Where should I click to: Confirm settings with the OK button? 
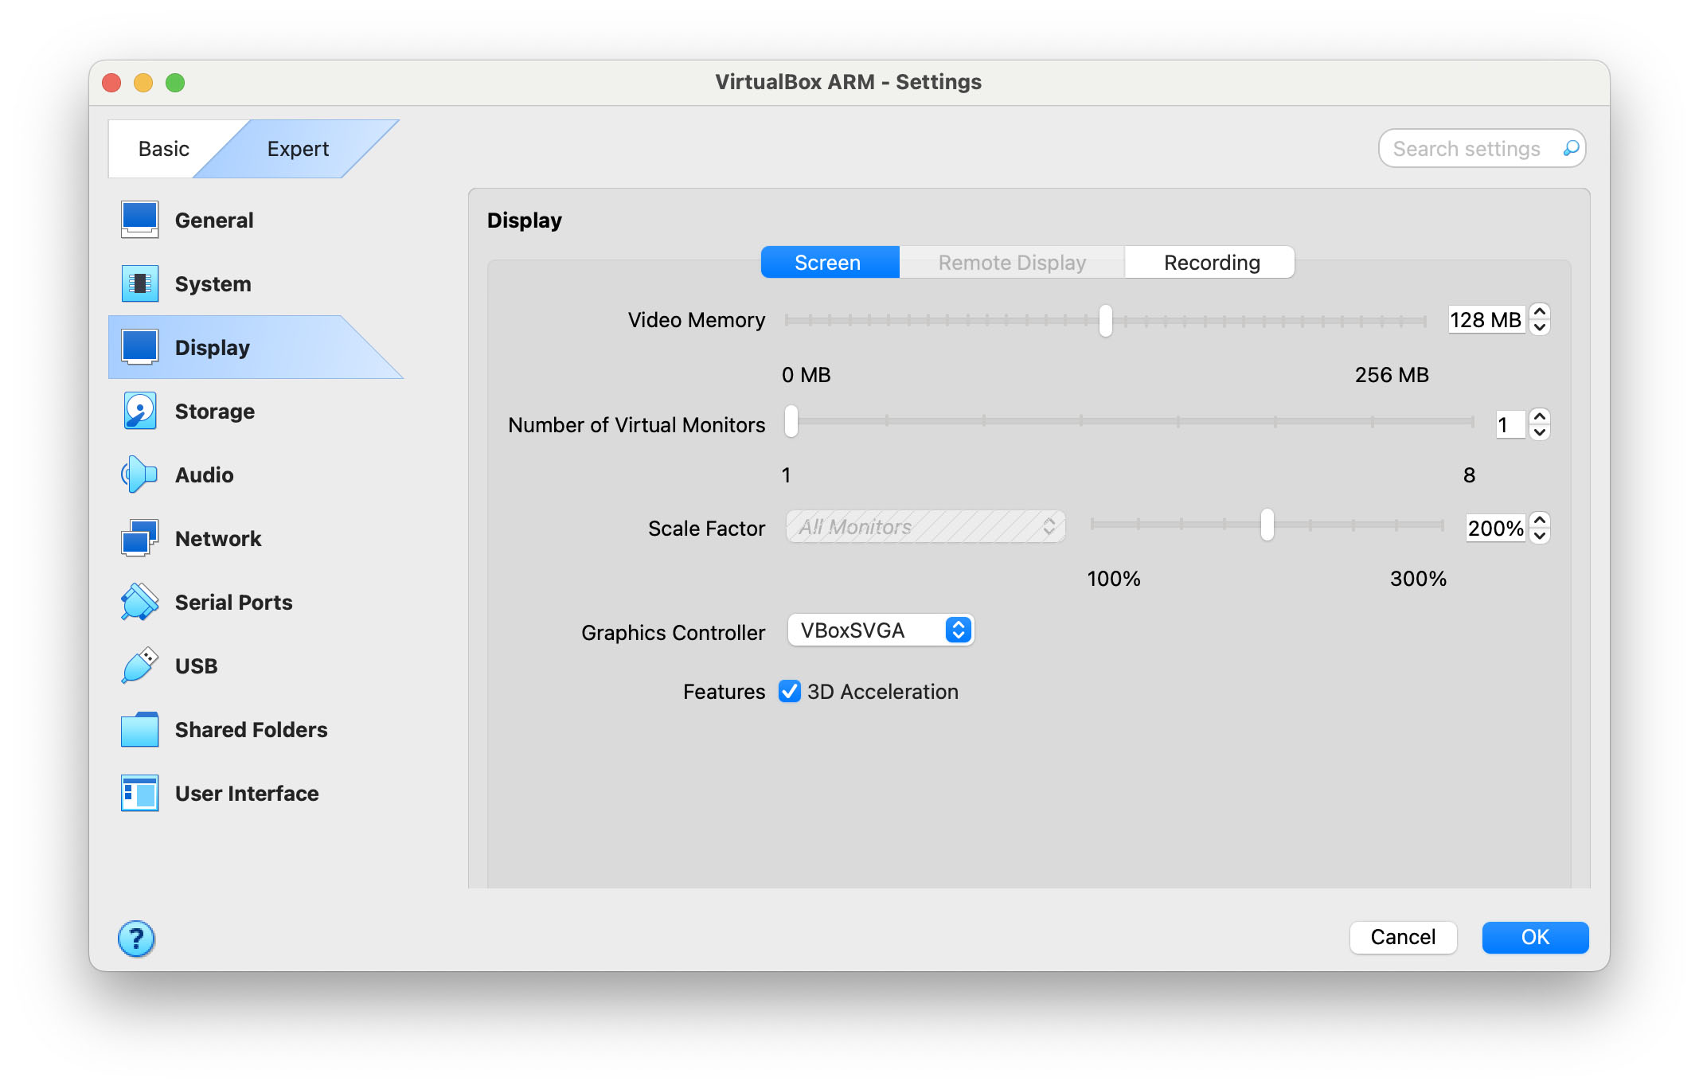tap(1534, 937)
